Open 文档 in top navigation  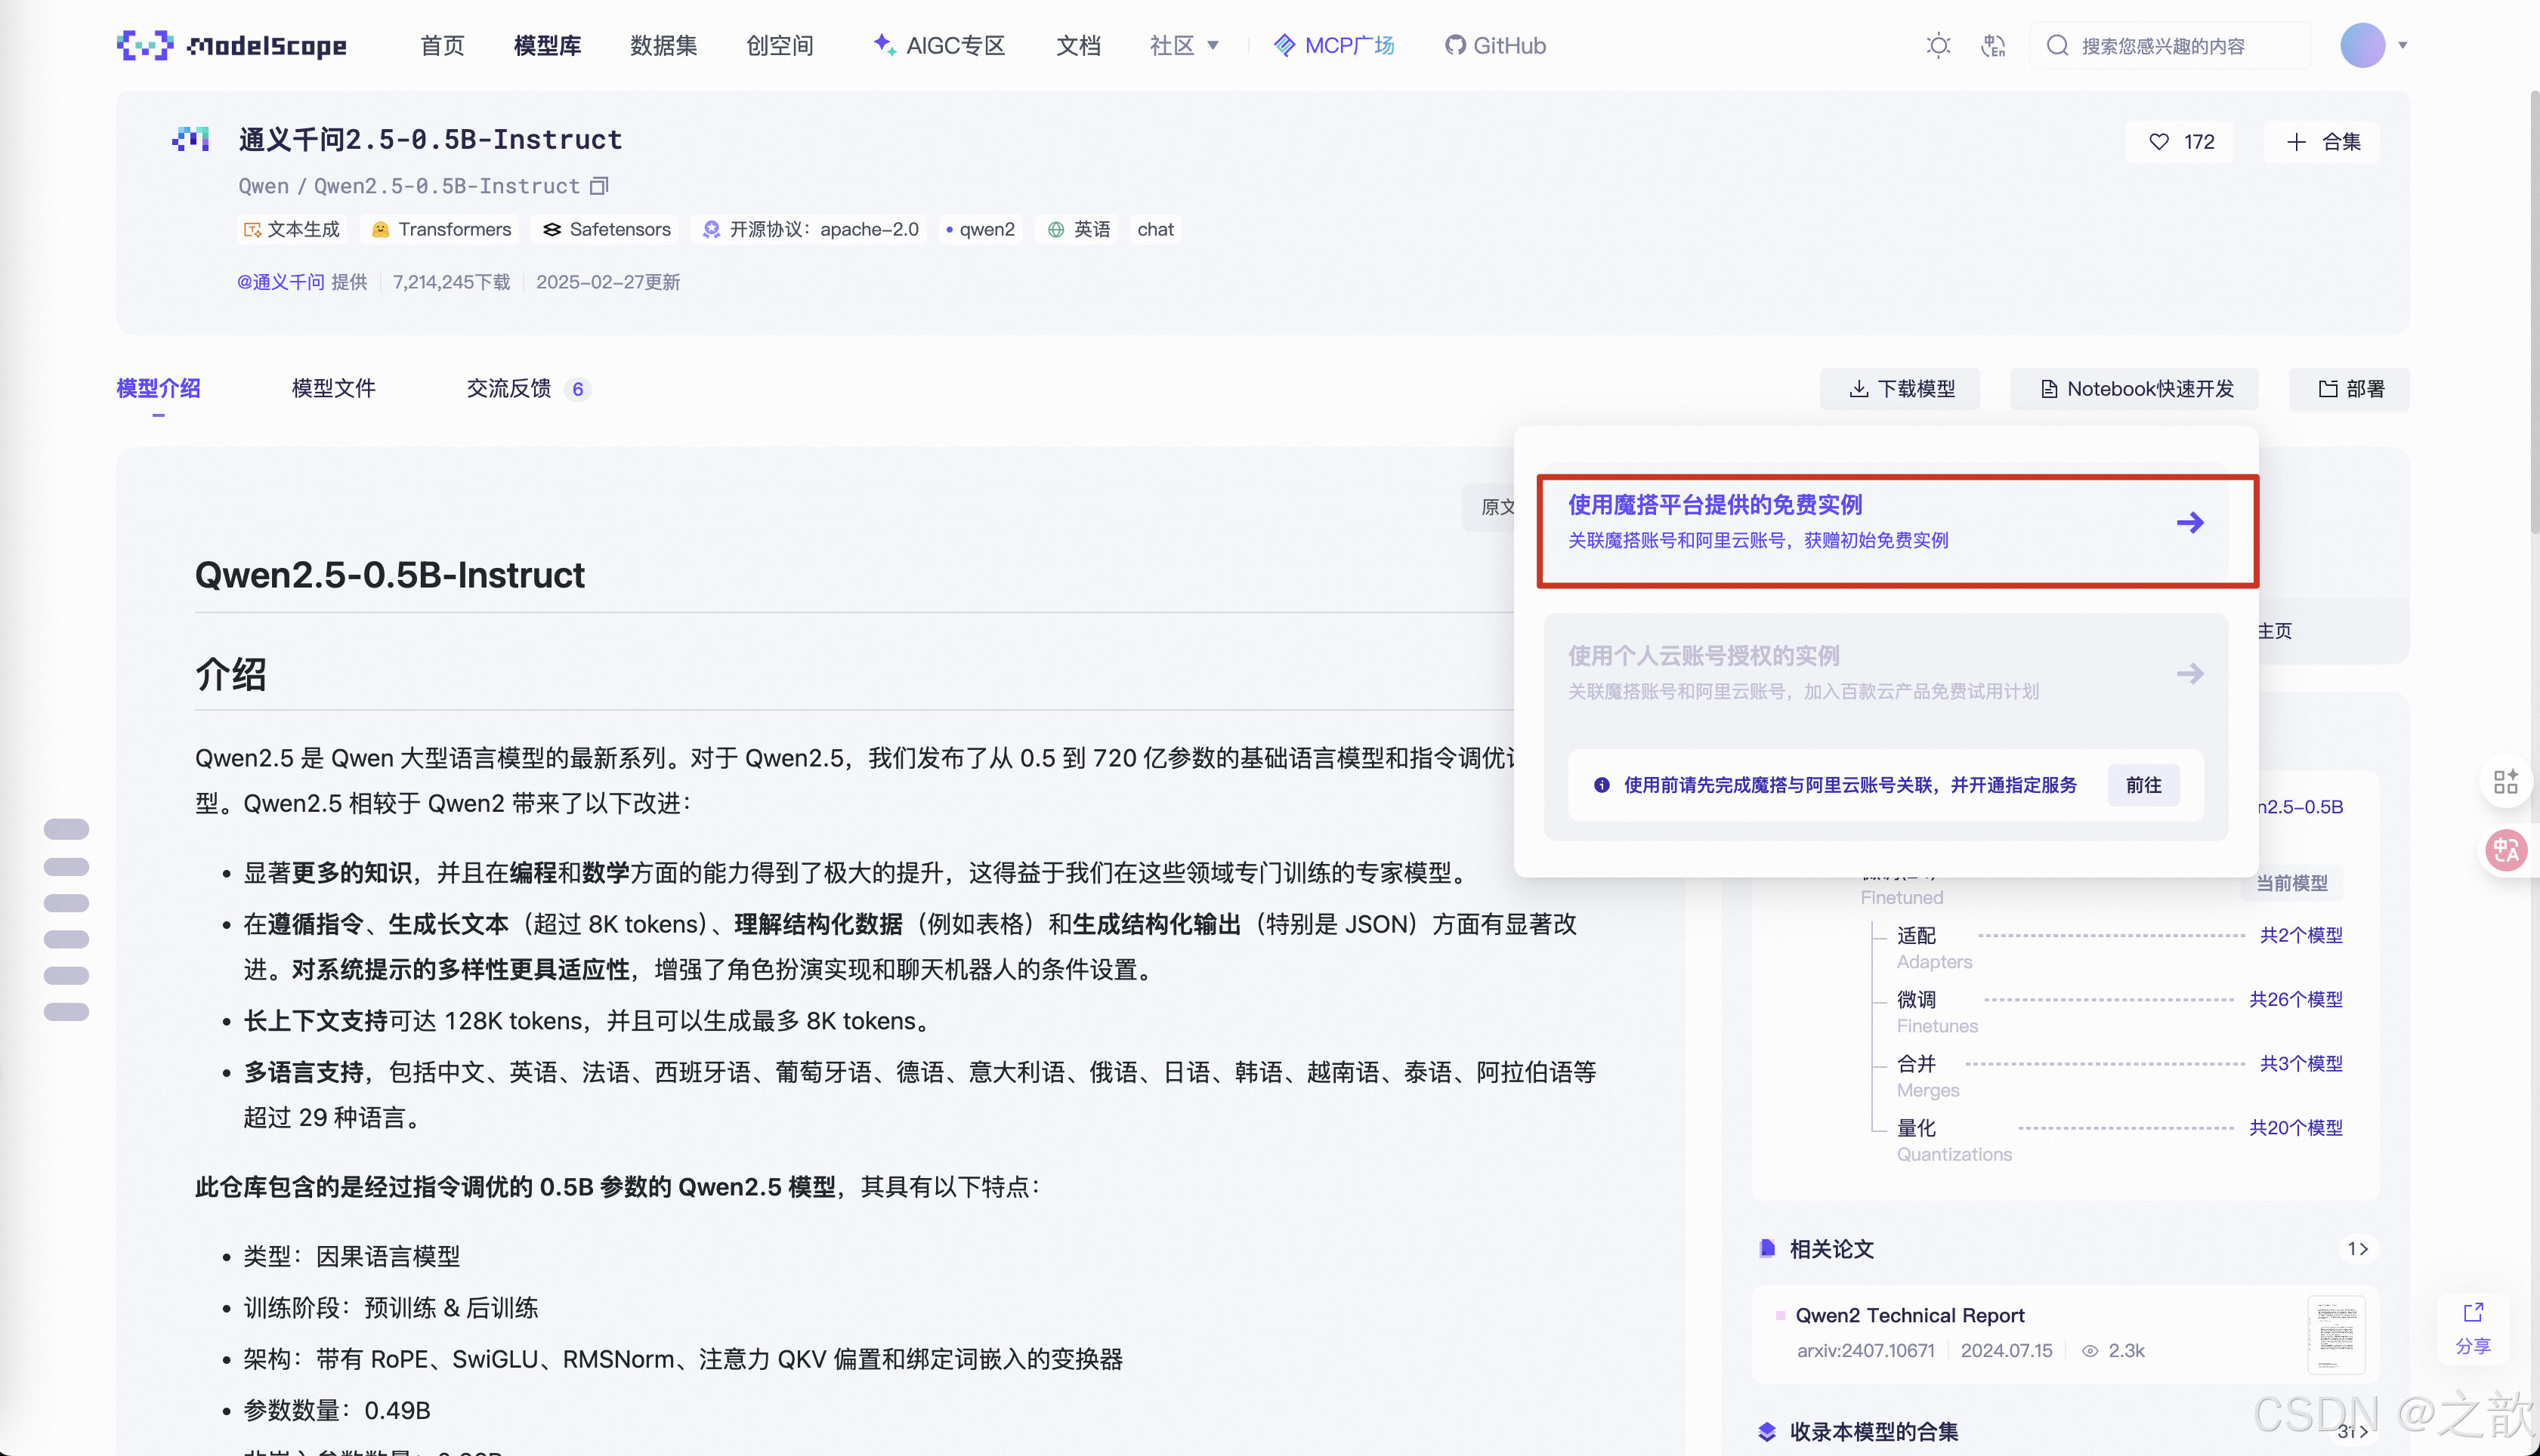[x=1077, y=45]
